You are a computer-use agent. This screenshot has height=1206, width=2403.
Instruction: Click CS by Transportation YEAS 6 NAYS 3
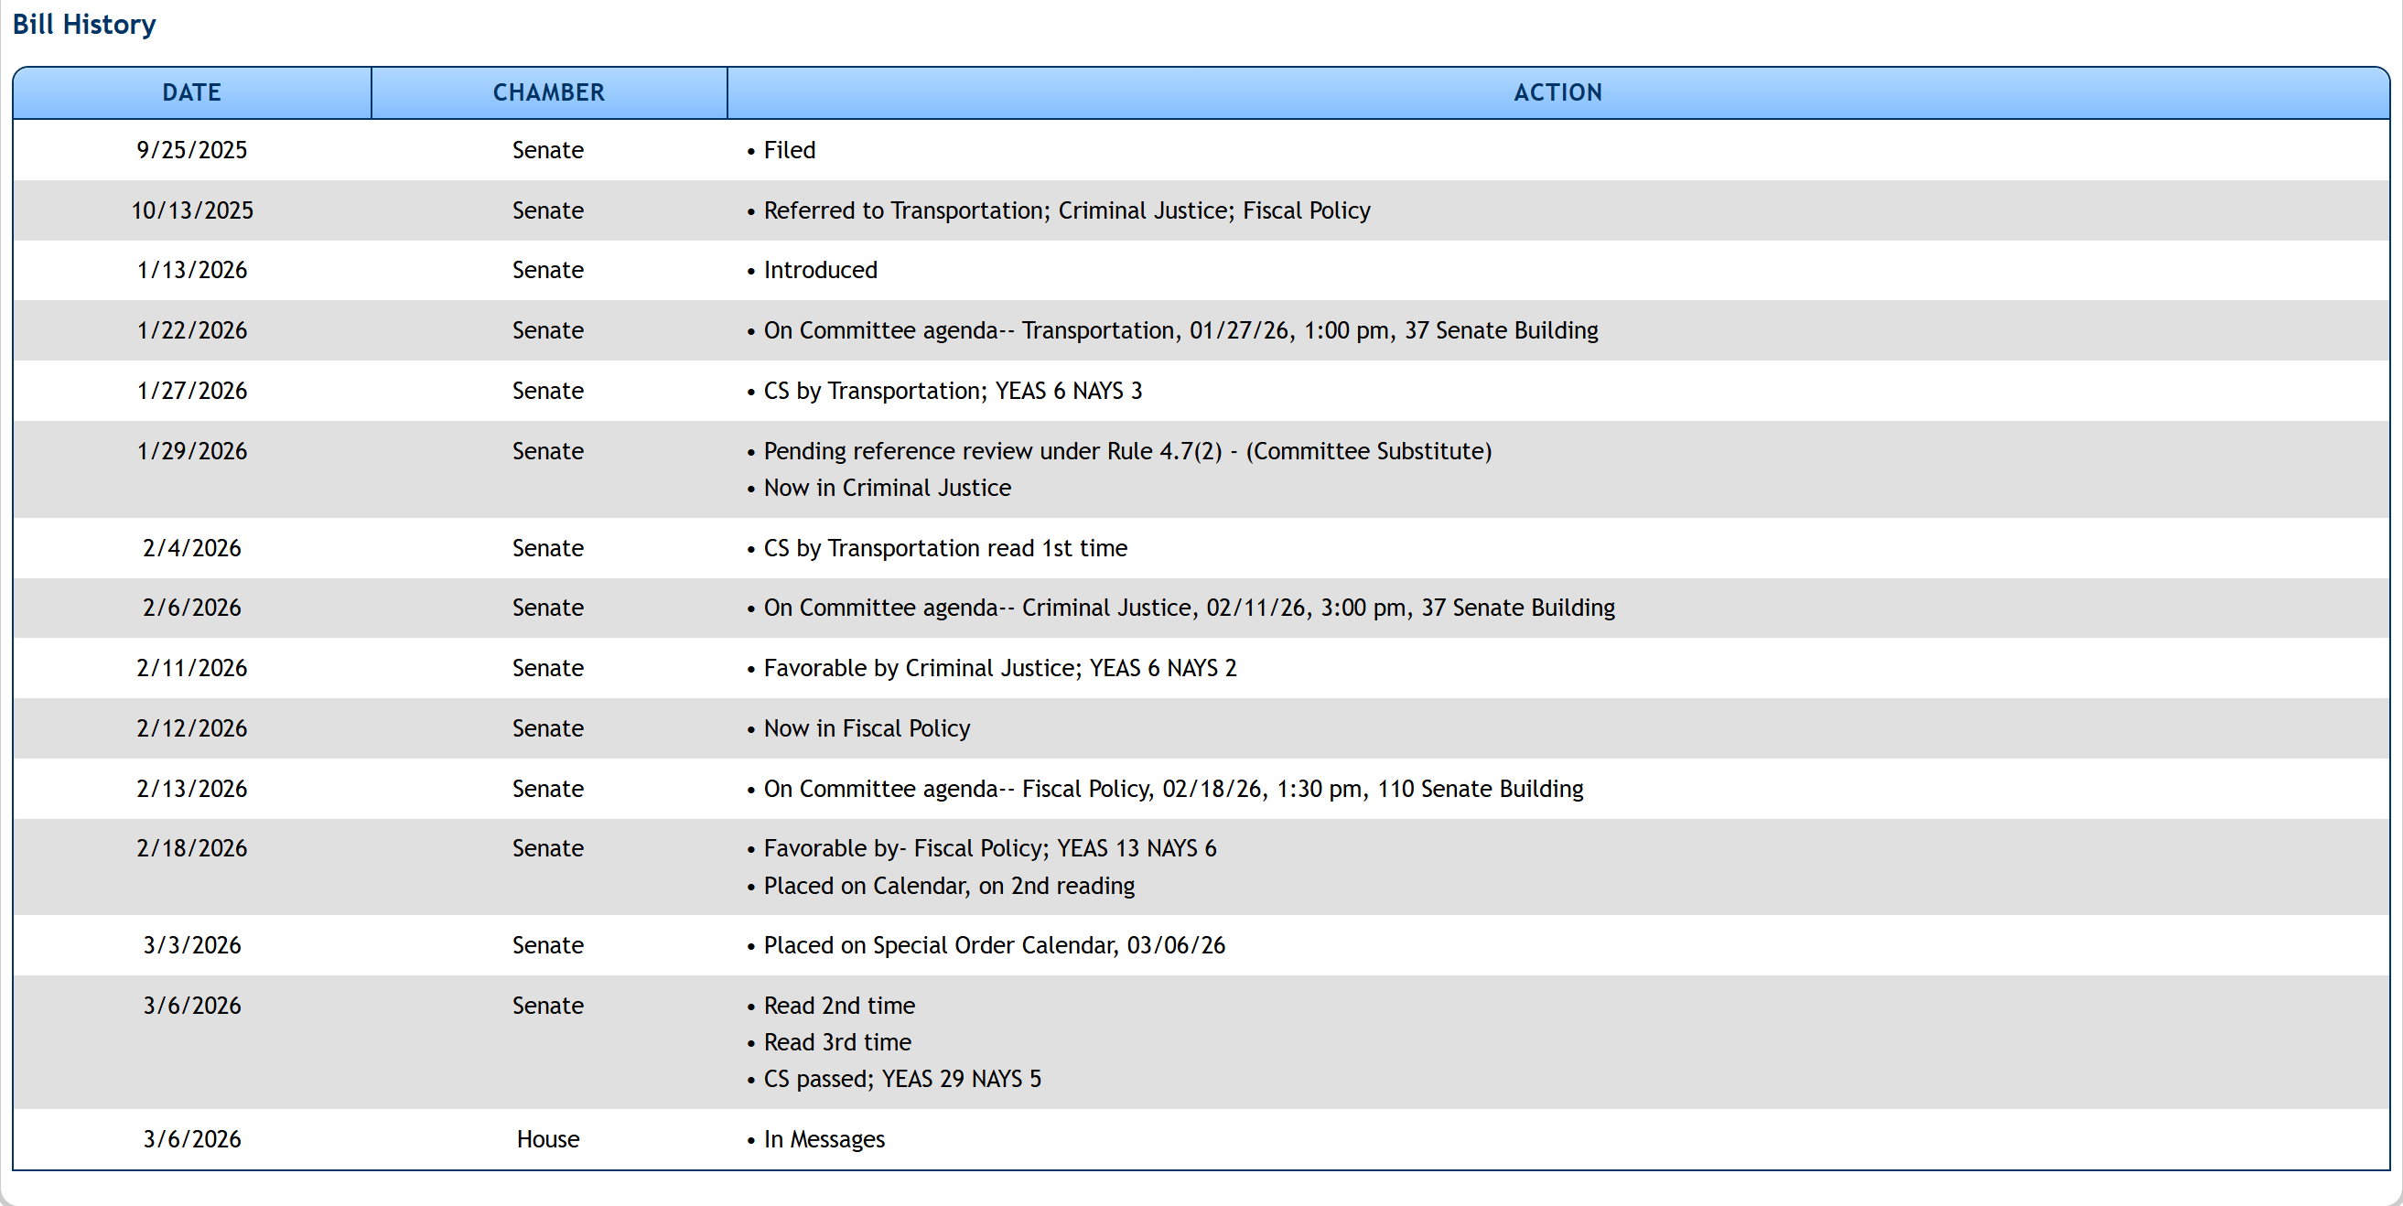(x=952, y=391)
